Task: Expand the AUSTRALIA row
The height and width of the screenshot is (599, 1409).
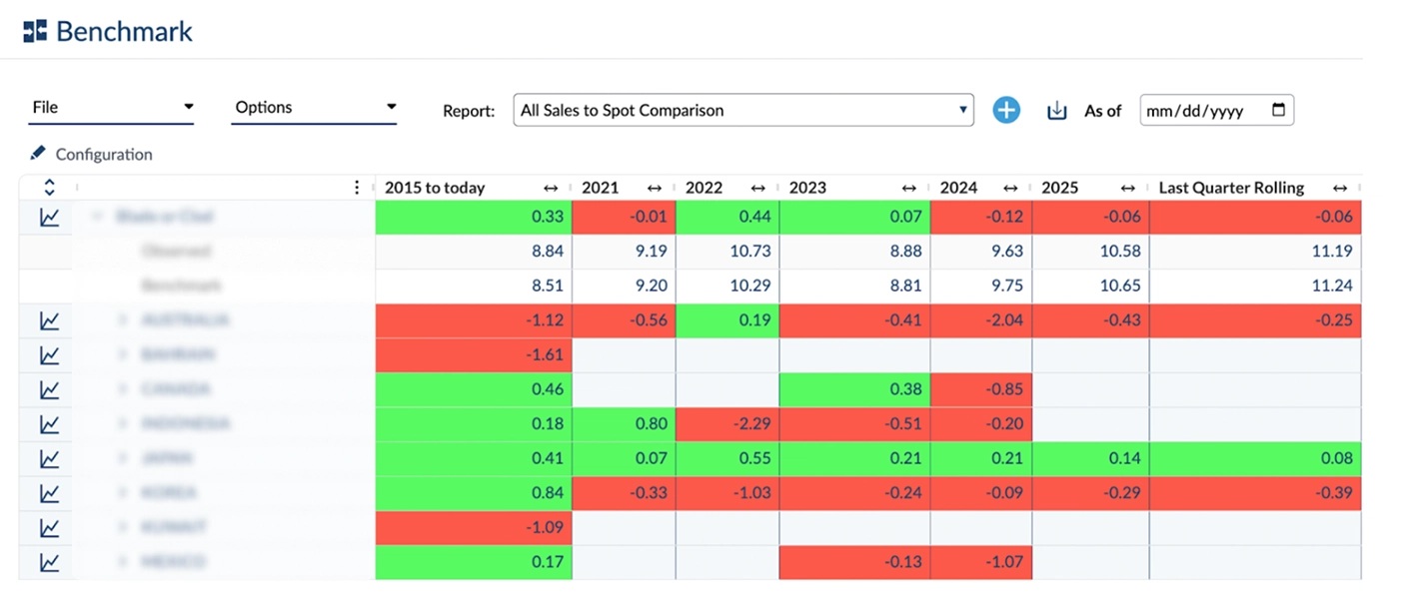Action: [x=121, y=319]
